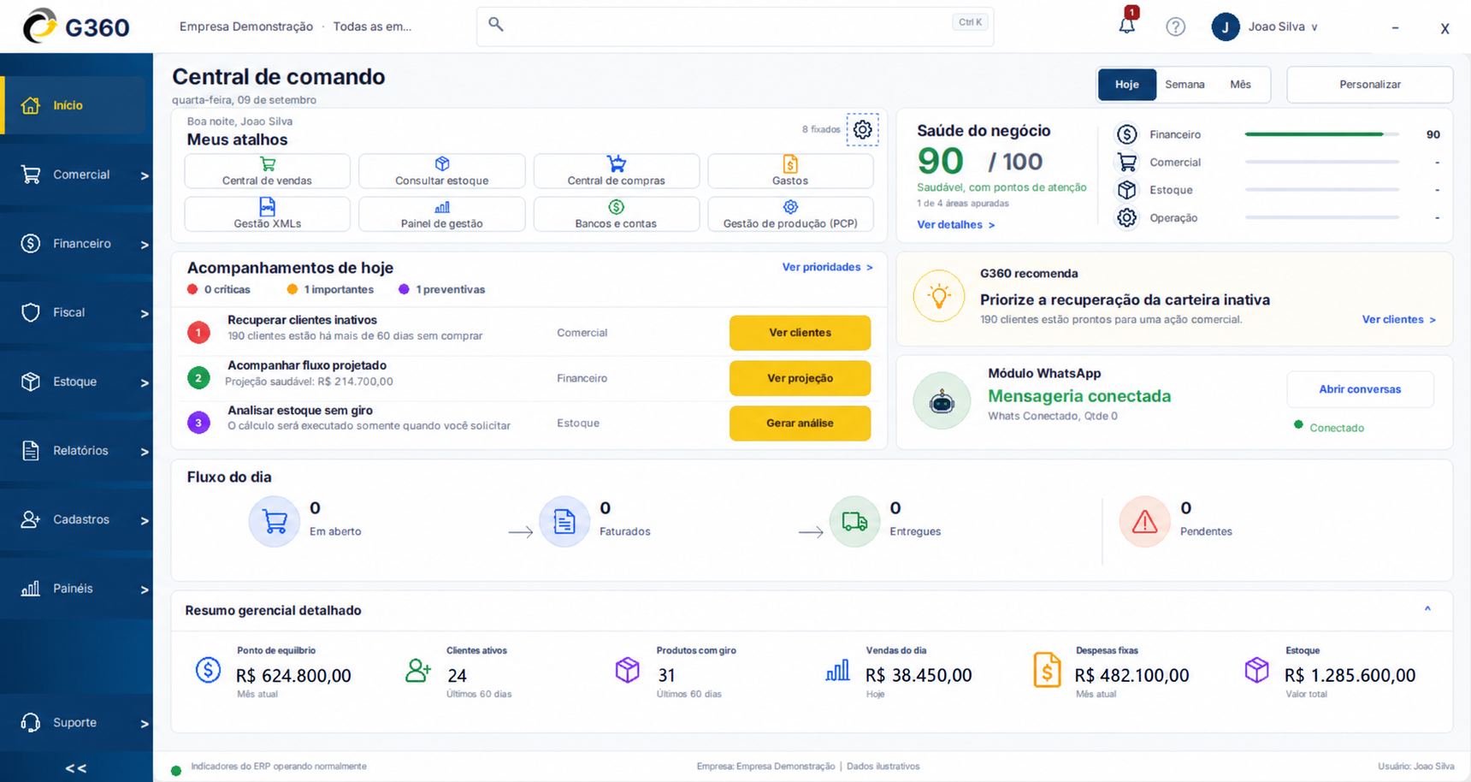
Task: Open Gestão XMLs shortcut
Action: click(x=267, y=214)
